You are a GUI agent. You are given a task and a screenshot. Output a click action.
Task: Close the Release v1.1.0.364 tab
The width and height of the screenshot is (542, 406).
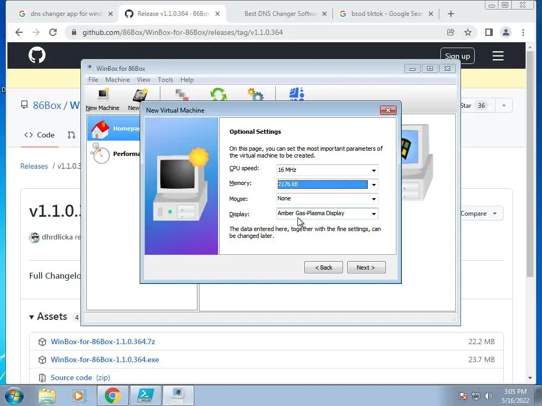(x=218, y=14)
